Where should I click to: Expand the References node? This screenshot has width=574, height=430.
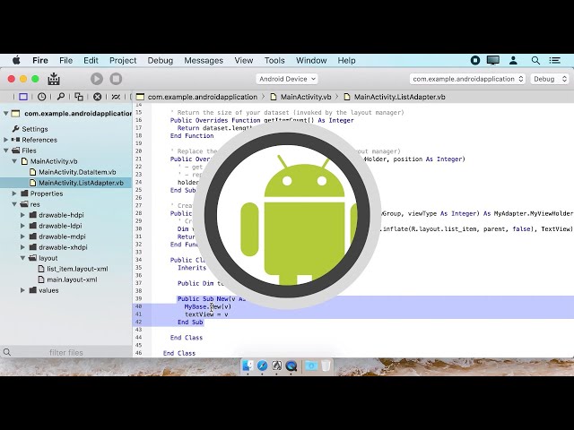tap(6, 140)
